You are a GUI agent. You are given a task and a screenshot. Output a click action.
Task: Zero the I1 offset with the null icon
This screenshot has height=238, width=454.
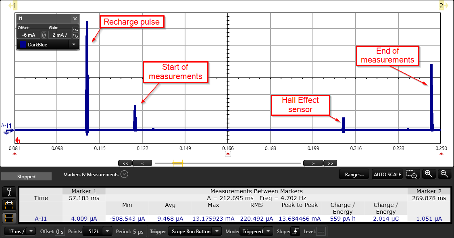44,35
